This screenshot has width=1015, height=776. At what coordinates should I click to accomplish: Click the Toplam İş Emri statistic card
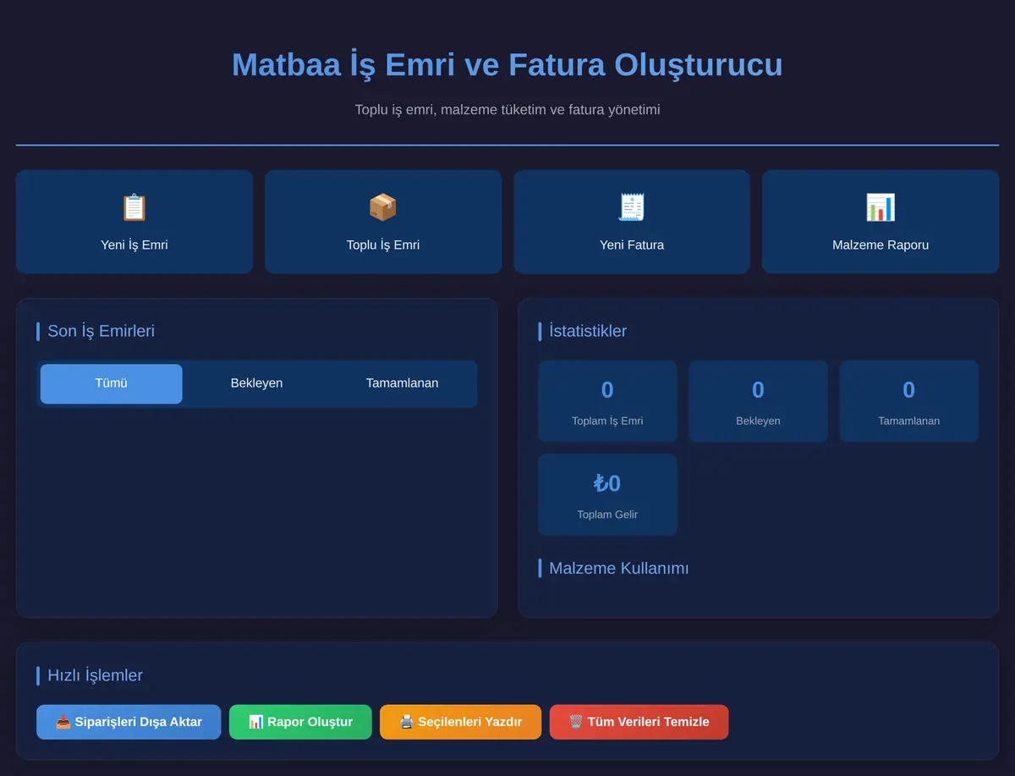click(607, 401)
